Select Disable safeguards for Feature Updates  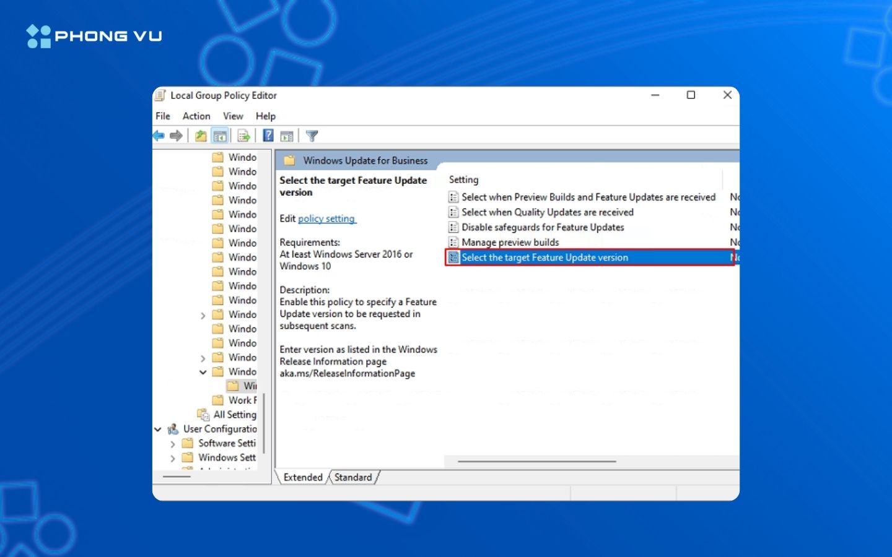pos(543,227)
